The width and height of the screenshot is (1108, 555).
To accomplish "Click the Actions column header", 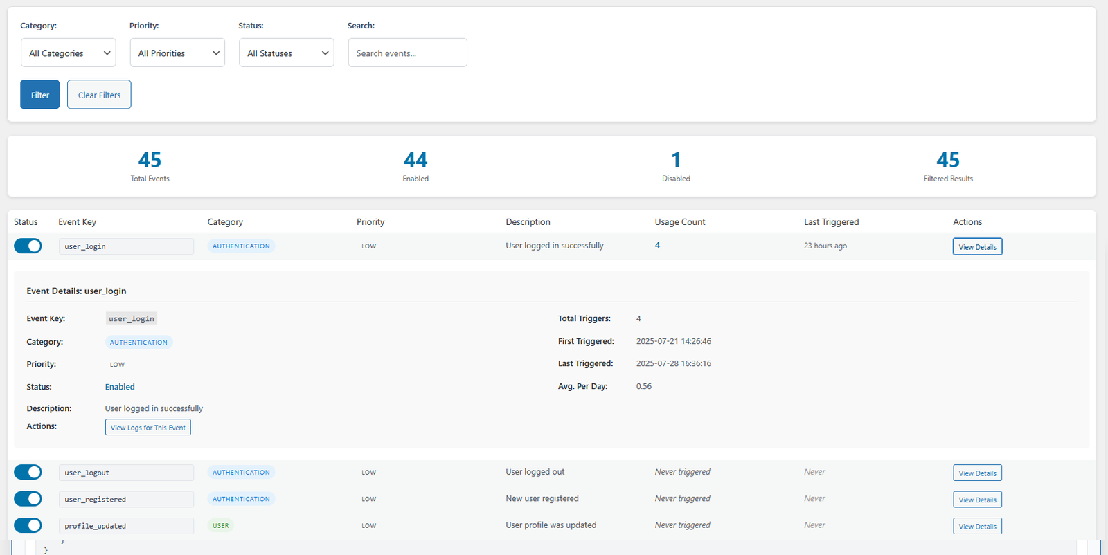I will coord(967,222).
